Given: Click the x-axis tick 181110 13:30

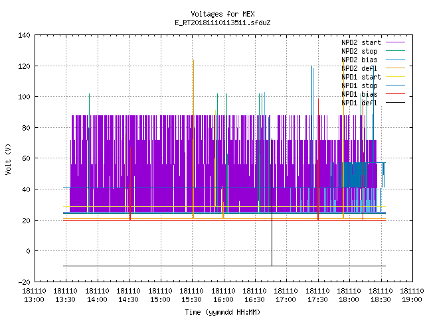Looking at the screenshot, I should pos(65,295).
